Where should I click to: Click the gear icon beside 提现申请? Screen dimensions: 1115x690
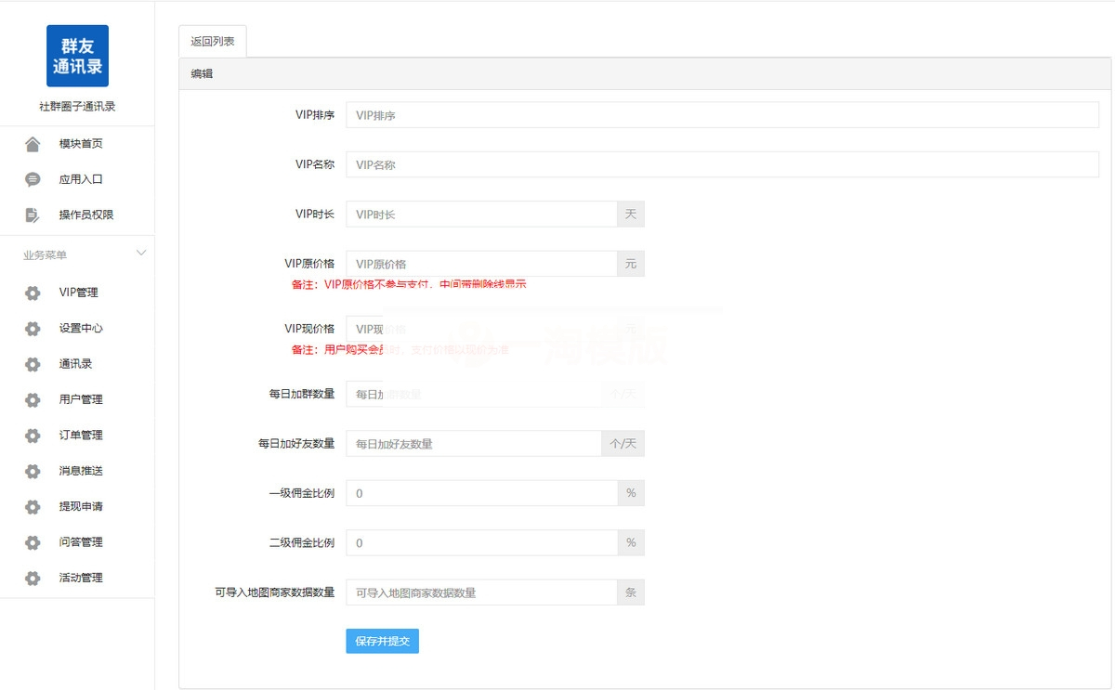tap(33, 506)
